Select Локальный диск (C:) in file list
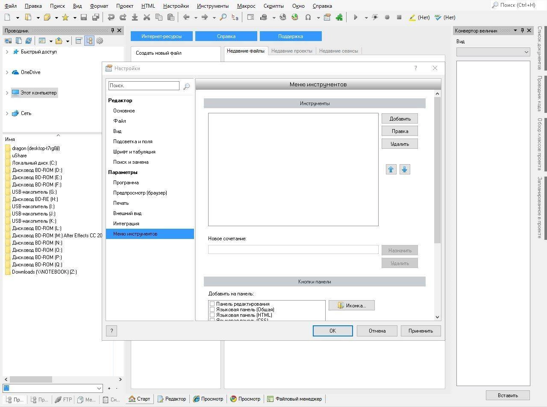The image size is (547, 407). [34, 163]
